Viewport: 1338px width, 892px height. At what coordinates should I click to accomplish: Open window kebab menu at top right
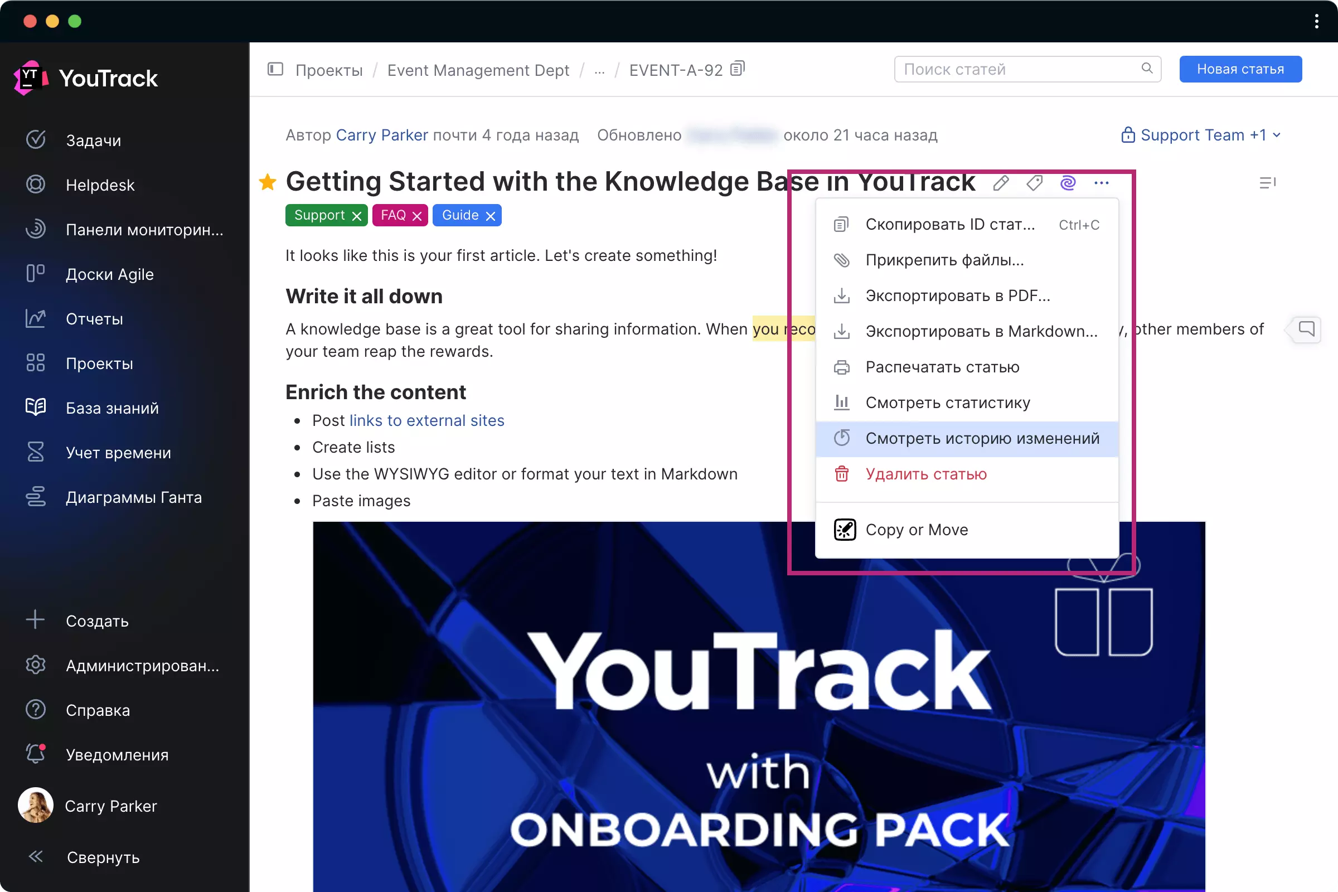pos(1316,22)
